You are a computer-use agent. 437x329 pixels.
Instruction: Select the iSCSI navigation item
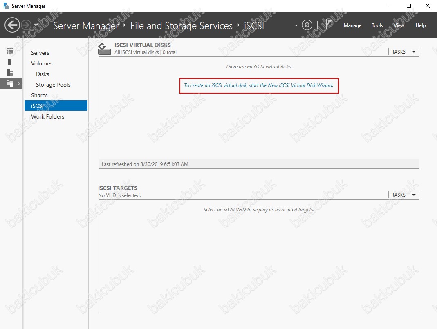coord(56,105)
